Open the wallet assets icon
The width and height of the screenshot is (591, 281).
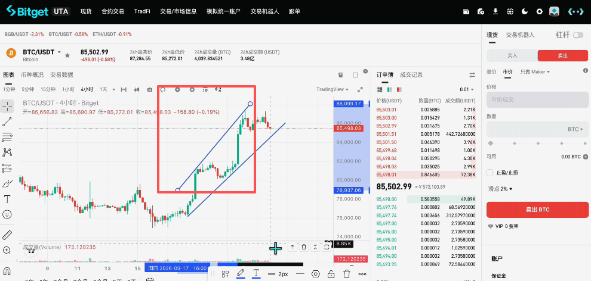point(466,12)
